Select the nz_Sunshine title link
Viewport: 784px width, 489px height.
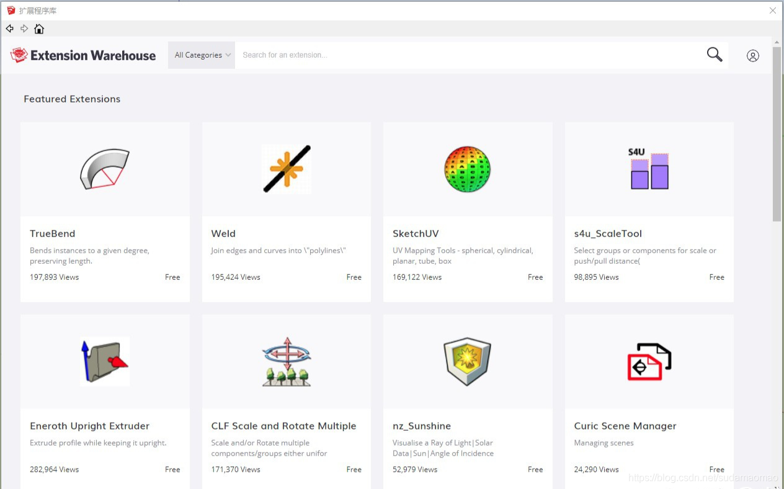click(x=422, y=426)
